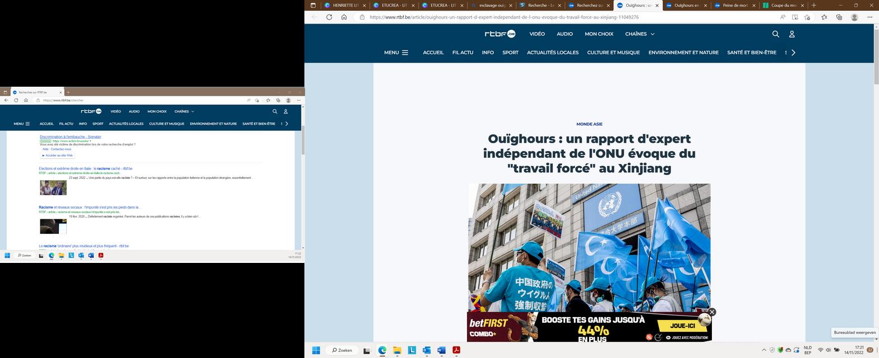Open Discrimination à l'embauche ad link

[71, 136]
